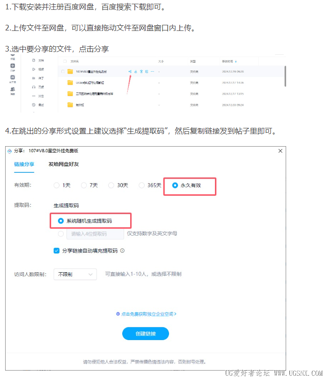Close the 分享 dialog with the X button

[281, 151]
